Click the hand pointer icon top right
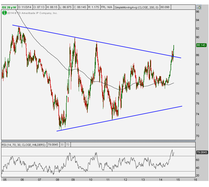 pyautogui.click(x=199, y=7)
